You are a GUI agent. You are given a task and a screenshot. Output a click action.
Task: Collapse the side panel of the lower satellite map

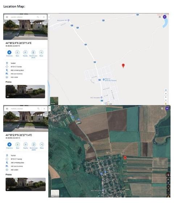click(x=49, y=108)
